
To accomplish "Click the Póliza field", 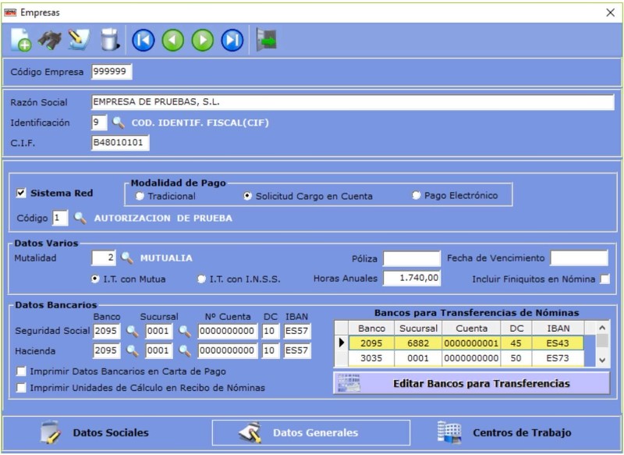I will point(412,258).
